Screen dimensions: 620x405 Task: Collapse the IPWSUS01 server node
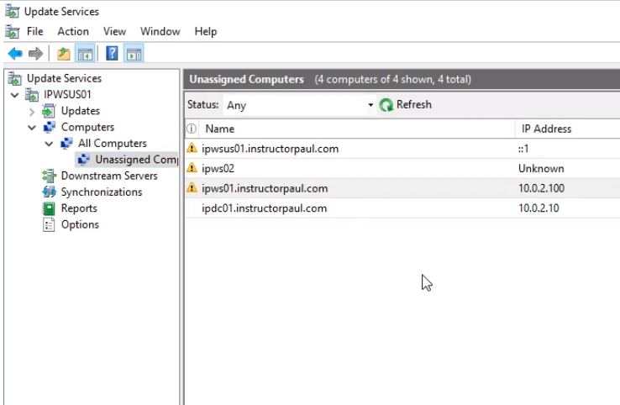pos(15,95)
